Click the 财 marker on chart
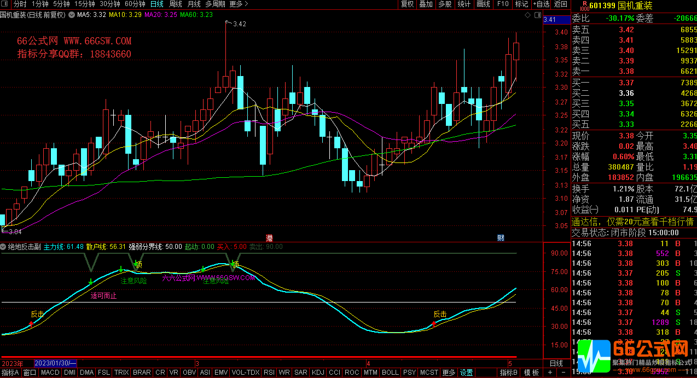Image resolution: width=697 pixels, height=378 pixels. (501, 238)
